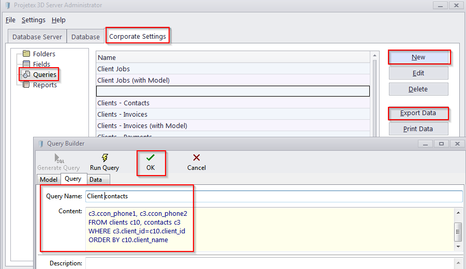Open the Data tab in Query Builder
The image size is (466, 269).
(x=95, y=179)
